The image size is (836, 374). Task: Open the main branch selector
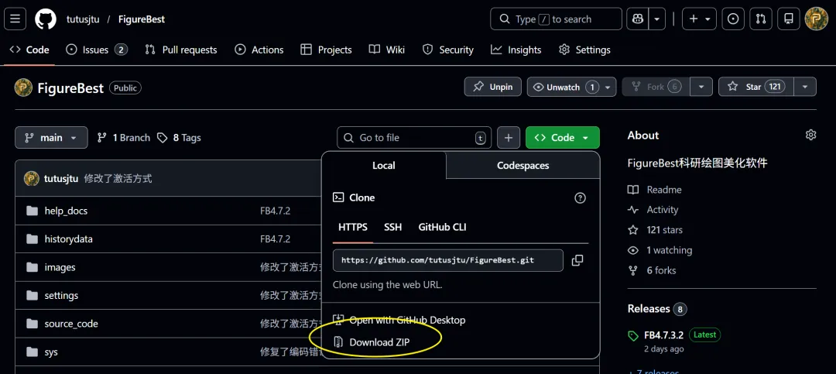pyautogui.click(x=51, y=138)
